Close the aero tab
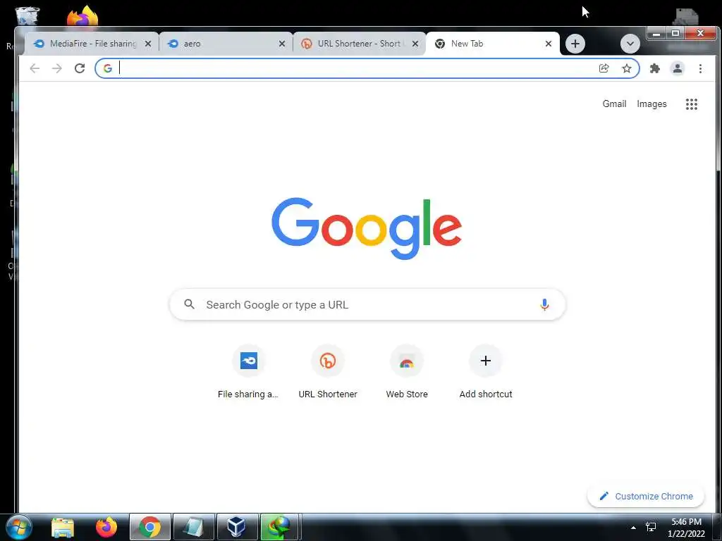The height and width of the screenshot is (541, 722). (x=282, y=44)
